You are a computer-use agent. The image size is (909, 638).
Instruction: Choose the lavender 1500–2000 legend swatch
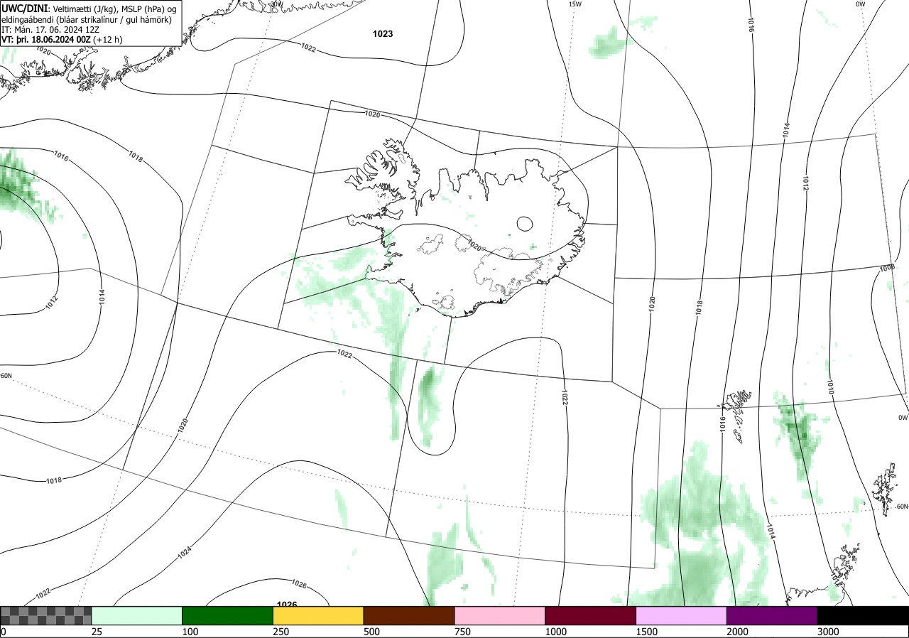pos(682,615)
